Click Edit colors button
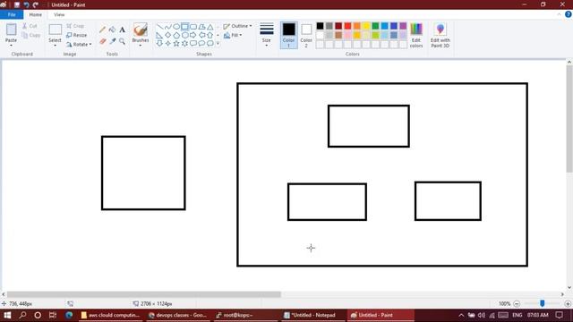The height and width of the screenshot is (322, 573). 416,35
